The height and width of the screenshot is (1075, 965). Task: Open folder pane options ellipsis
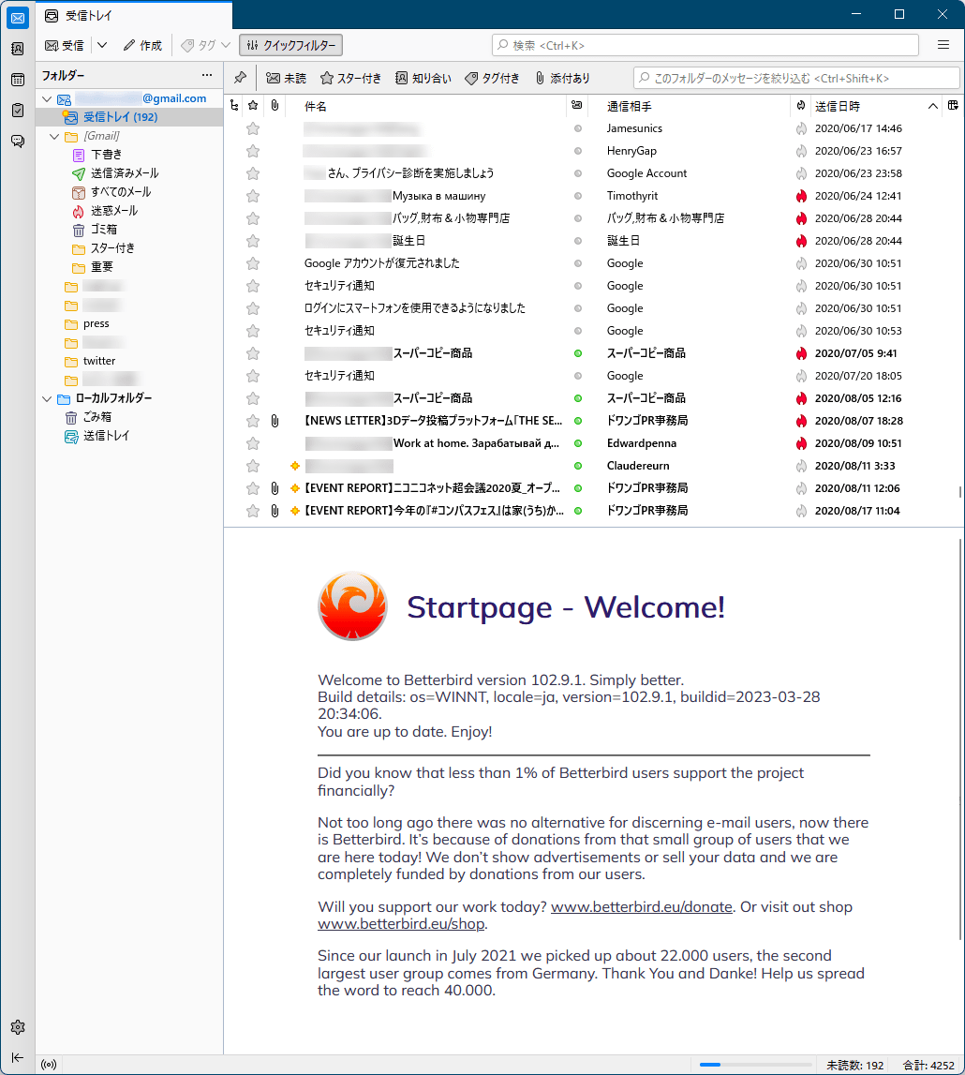[207, 75]
